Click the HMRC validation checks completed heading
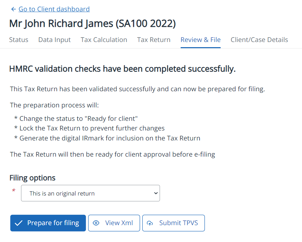The image size is (302, 242). (122, 69)
